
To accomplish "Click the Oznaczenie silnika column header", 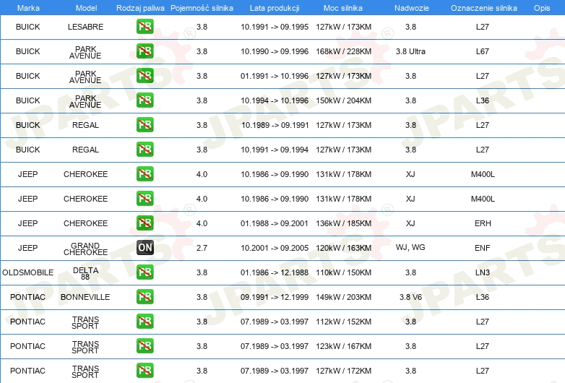I will [x=483, y=8].
